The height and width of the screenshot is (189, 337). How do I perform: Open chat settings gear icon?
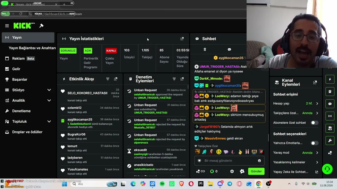tap(232, 171)
